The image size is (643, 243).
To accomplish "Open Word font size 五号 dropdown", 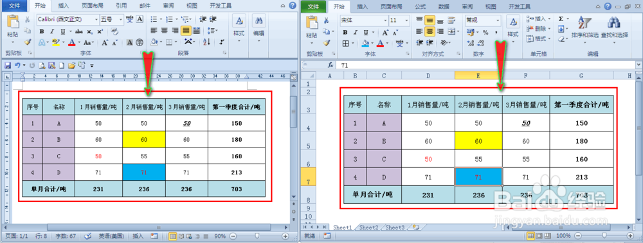I will click(121, 19).
